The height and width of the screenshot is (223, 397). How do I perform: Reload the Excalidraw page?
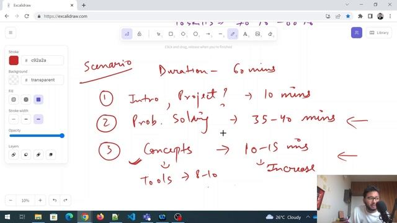click(x=27, y=16)
